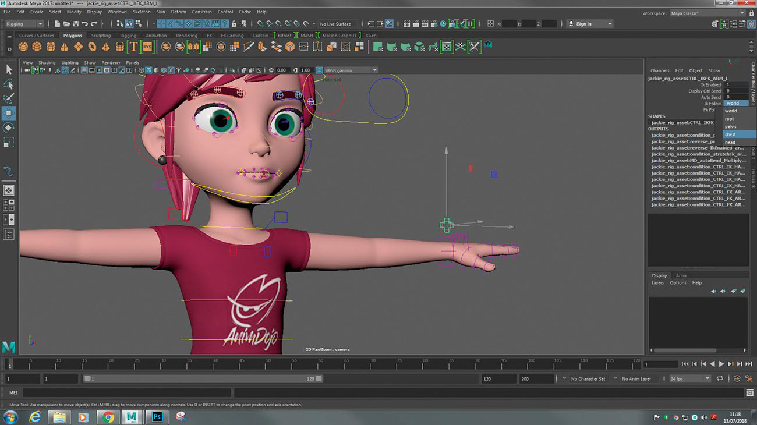Click the Layers menu in layer editor
The height and width of the screenshot is (425, 757).
coord(657,283)
